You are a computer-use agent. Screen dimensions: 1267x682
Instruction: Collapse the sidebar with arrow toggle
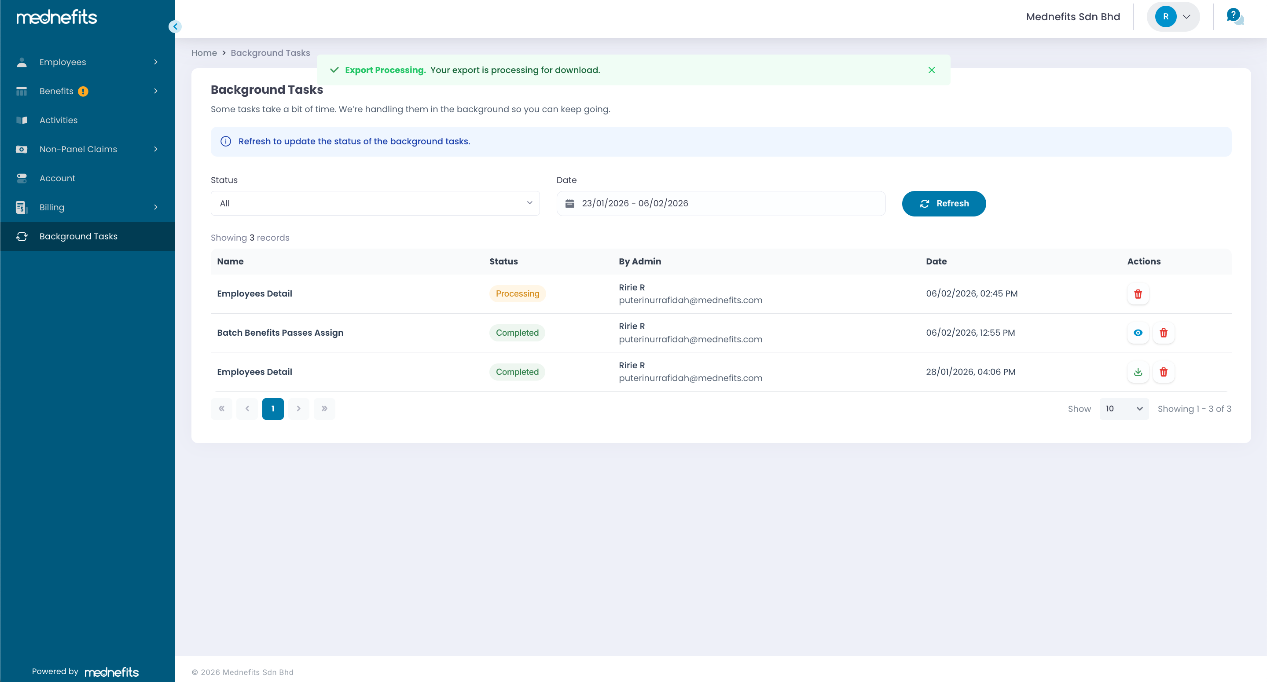175,26
